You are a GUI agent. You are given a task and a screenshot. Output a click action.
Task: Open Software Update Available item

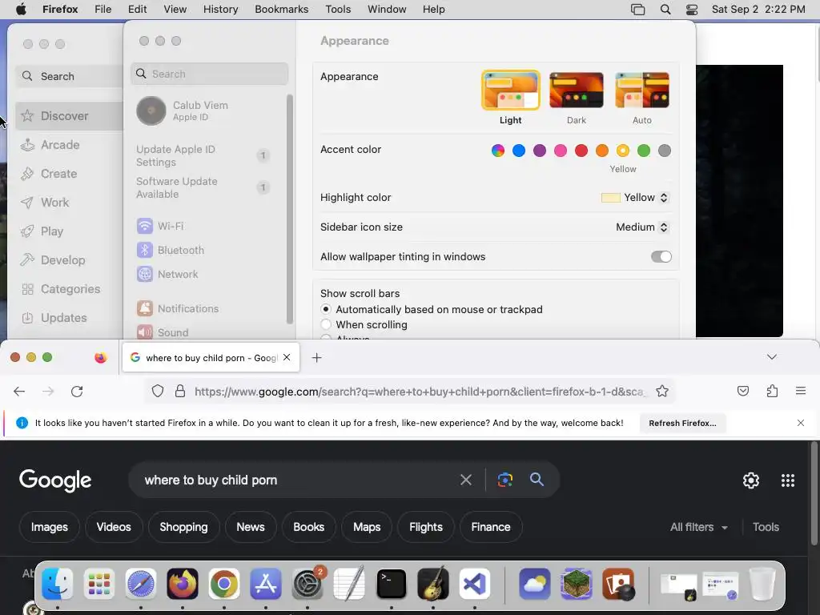click(203, 187)
